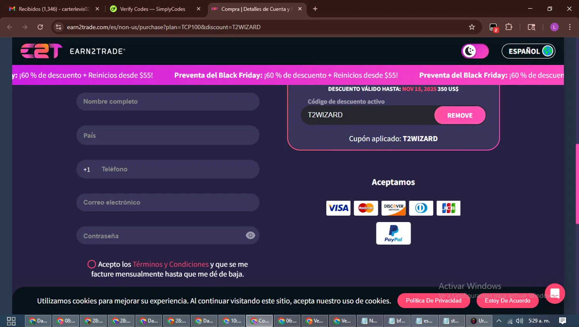Open the taskbar Notepad window labeled st
Screen dimensions: 579x327
452,321
